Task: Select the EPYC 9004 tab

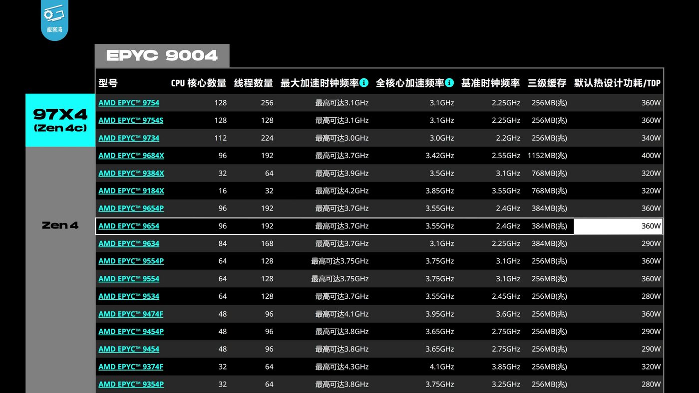Action: [x=162, y=55]
